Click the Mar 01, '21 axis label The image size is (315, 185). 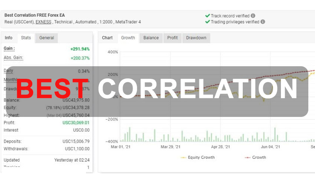tap(120, 147)
